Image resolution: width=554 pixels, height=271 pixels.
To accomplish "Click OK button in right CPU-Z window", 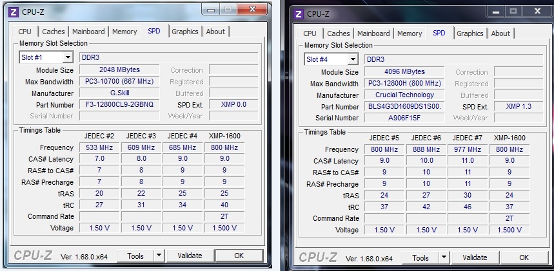I will 524,258.
